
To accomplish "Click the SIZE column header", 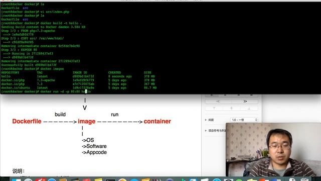I will (147, 72).
